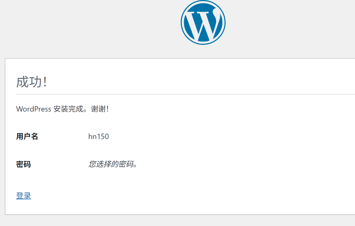Click the 密码 label
The height and width of the screenshot is (226, 355).
pos(24,164)
